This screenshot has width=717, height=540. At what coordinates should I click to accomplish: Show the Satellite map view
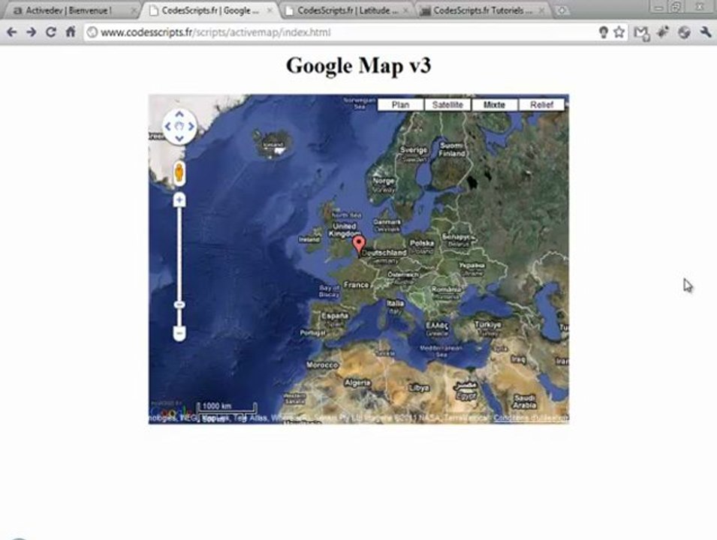pyautogui.click(x=447, y=104)
